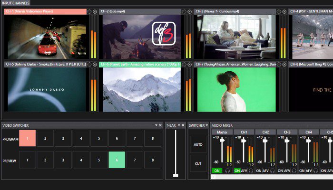Open the SWITCHER panel dropdown arrow
The height and width of the screenshot is (190, 333).
[x=206, y=125]
